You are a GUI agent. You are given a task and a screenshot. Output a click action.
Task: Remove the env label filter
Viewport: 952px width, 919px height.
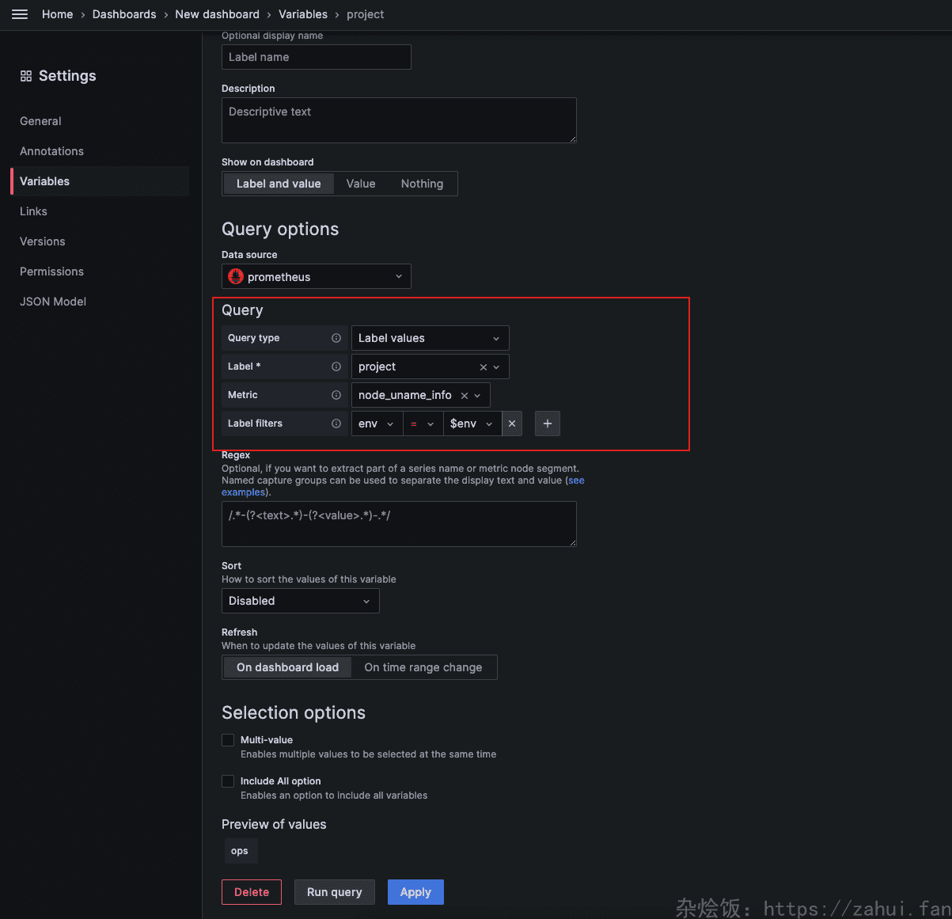click(512, 423)
